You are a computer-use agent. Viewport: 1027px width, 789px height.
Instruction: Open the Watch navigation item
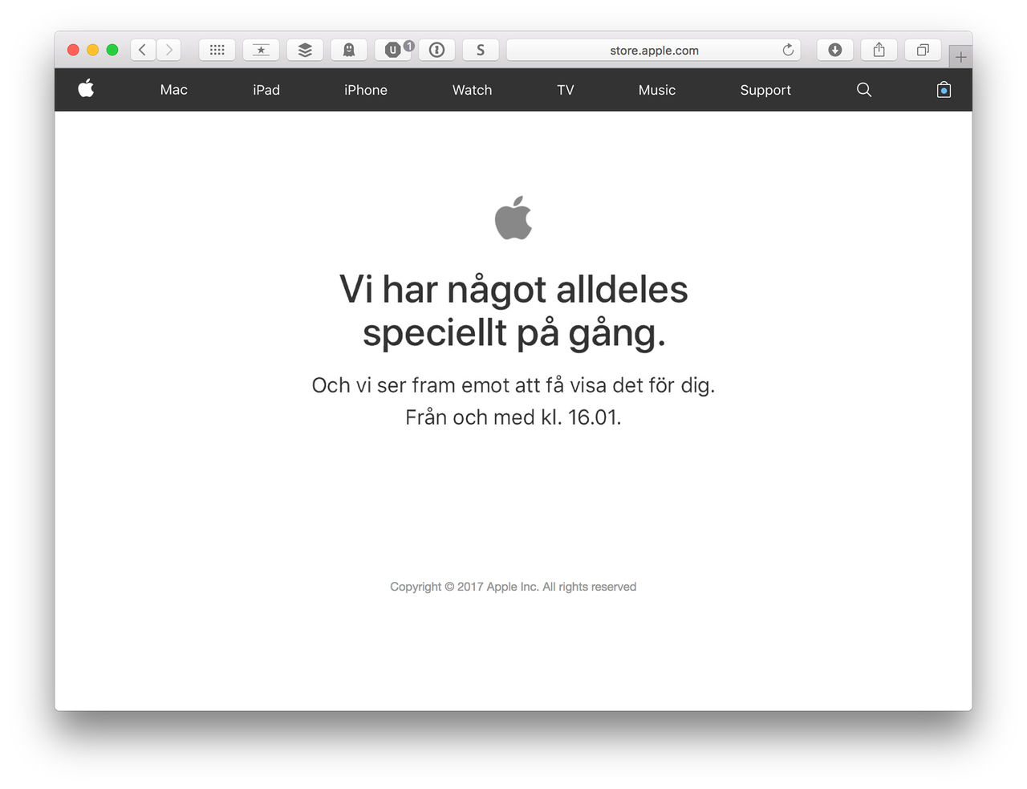(472, 90)
